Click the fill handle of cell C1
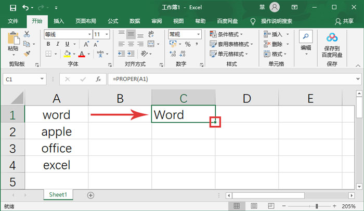 pyautogui.click(x=215, y=122)
